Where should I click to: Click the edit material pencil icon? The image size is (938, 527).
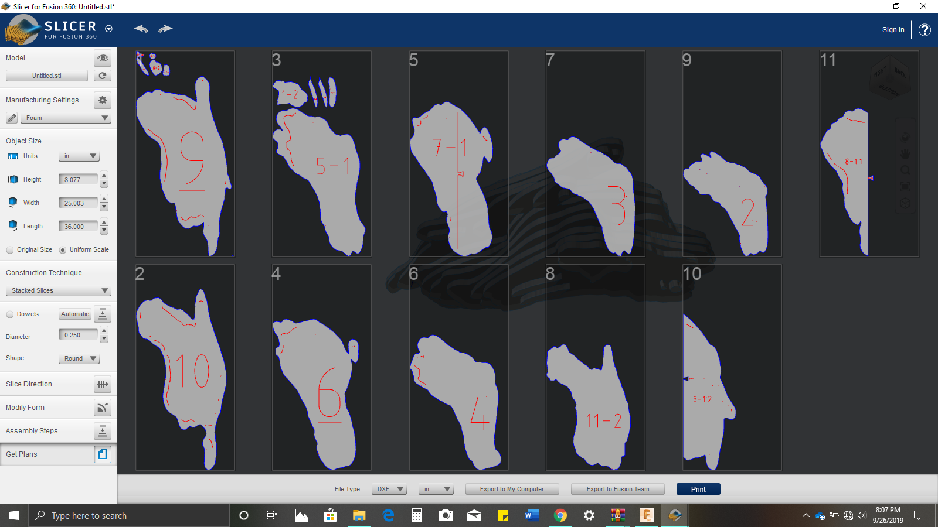(x=12, y=118)
